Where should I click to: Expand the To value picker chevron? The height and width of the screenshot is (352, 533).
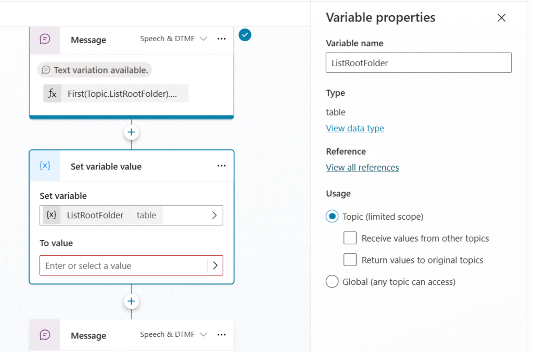pyautogui.click(x=215, y=265)
